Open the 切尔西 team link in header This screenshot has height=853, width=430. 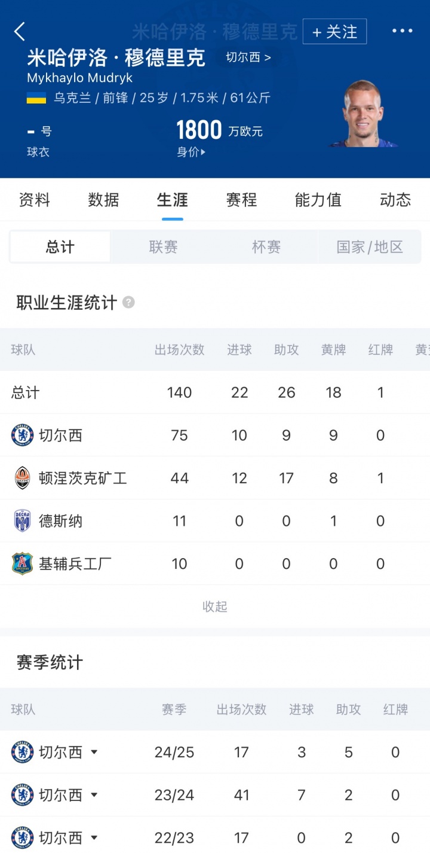point(248,58)
